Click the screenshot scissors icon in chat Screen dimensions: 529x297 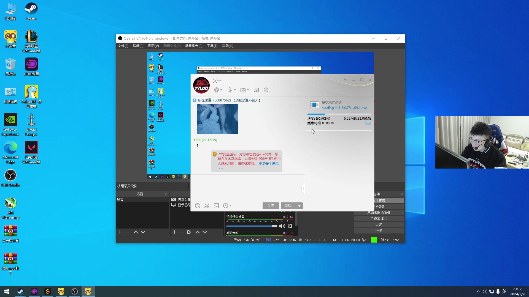click(x=207, y=206)
